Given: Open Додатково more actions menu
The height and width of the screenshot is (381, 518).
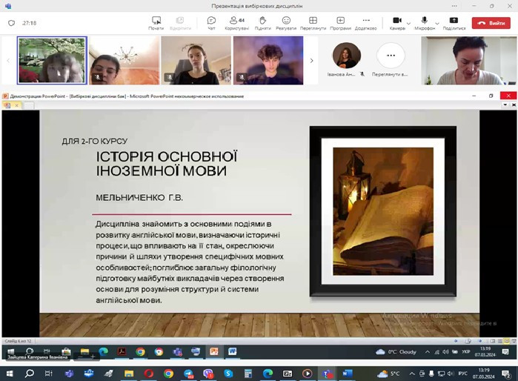Looking at the screenshot, I should (365, 22).
